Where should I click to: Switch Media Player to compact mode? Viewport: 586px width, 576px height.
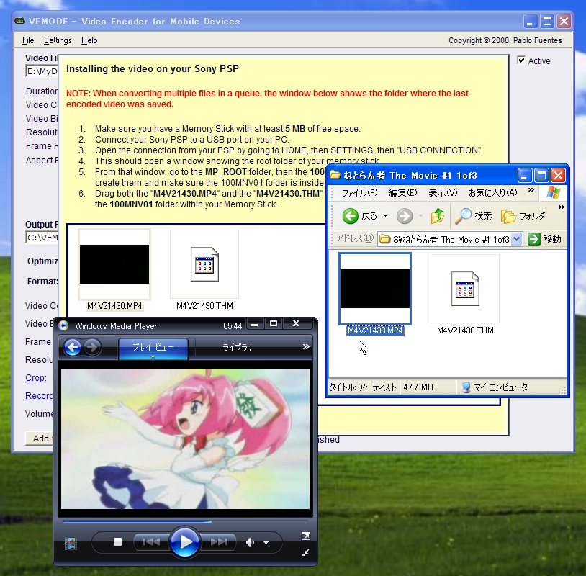[305, 552]
